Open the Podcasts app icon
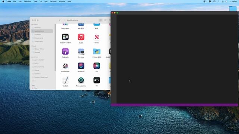Screen dimensions: 239x134 pos(65,51)
